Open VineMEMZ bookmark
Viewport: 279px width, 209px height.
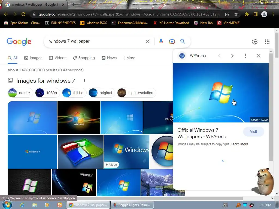(229, 23)
